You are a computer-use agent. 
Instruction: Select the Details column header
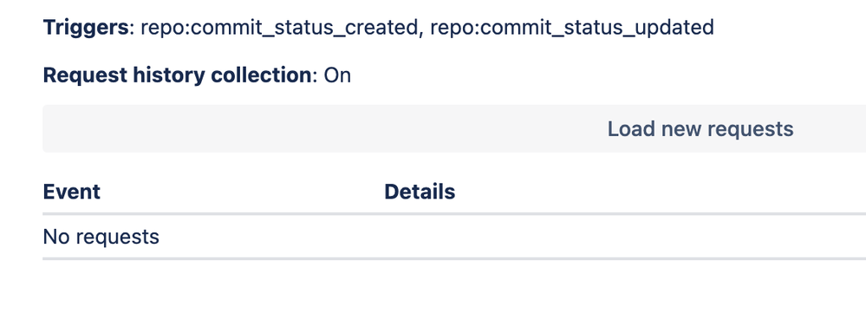pyautogui.click(x=420, y=192)
